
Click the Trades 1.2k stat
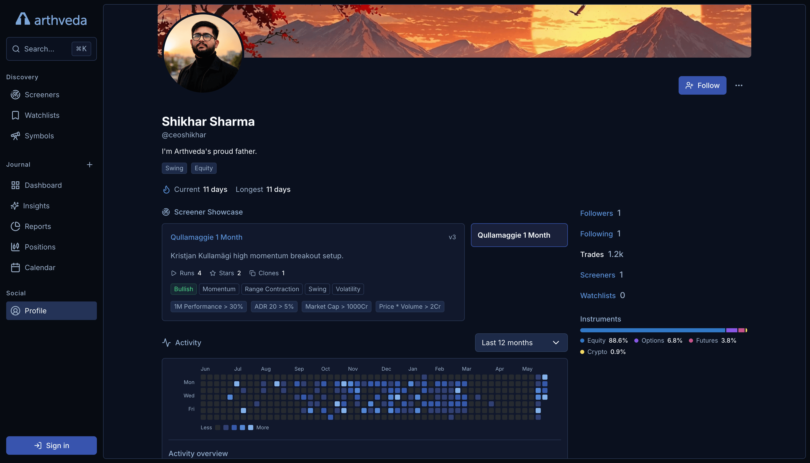pos(602,254)
